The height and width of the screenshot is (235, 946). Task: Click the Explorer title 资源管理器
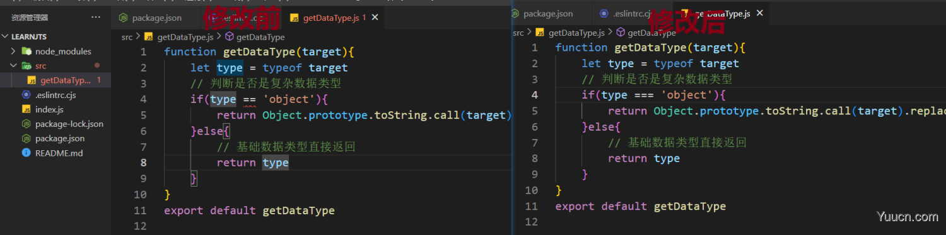tap(30, 18)
